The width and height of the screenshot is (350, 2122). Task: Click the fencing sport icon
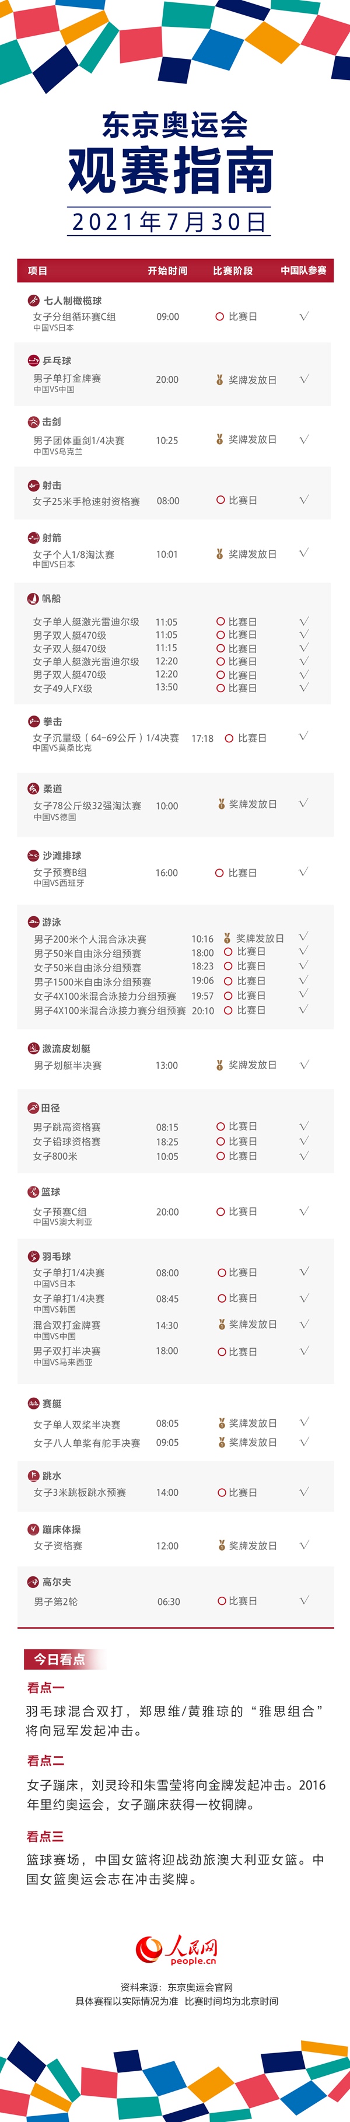tap(34, 421)
